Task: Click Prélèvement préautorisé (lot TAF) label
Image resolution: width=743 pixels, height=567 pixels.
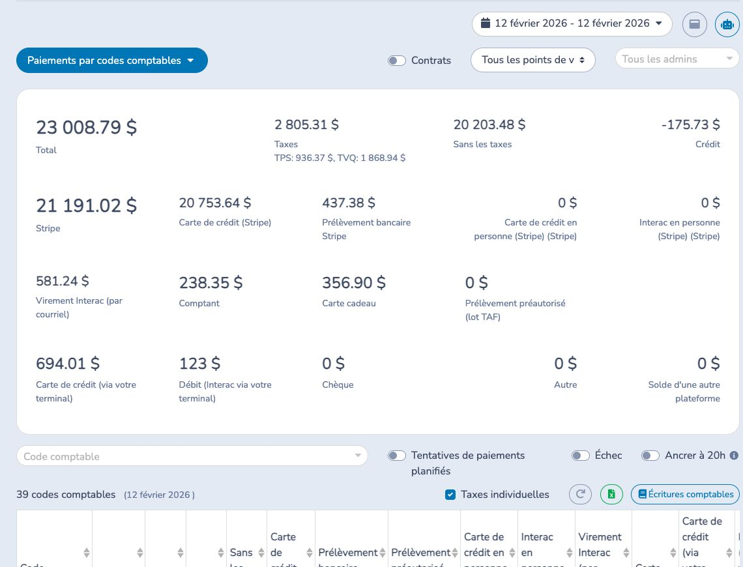Action: [x=515, y=310]
